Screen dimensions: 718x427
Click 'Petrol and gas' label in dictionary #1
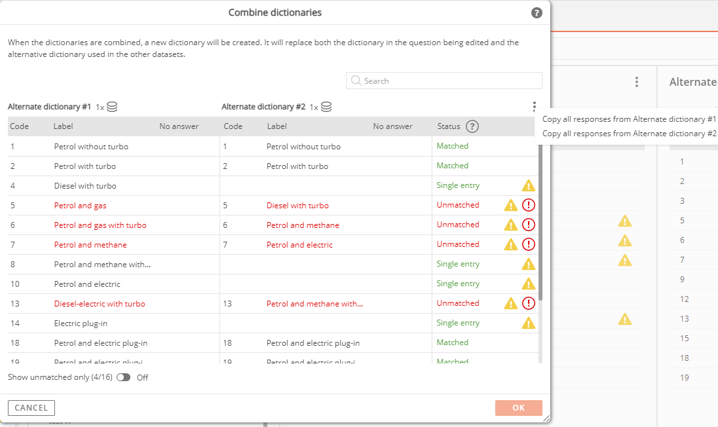pos(80,206)
